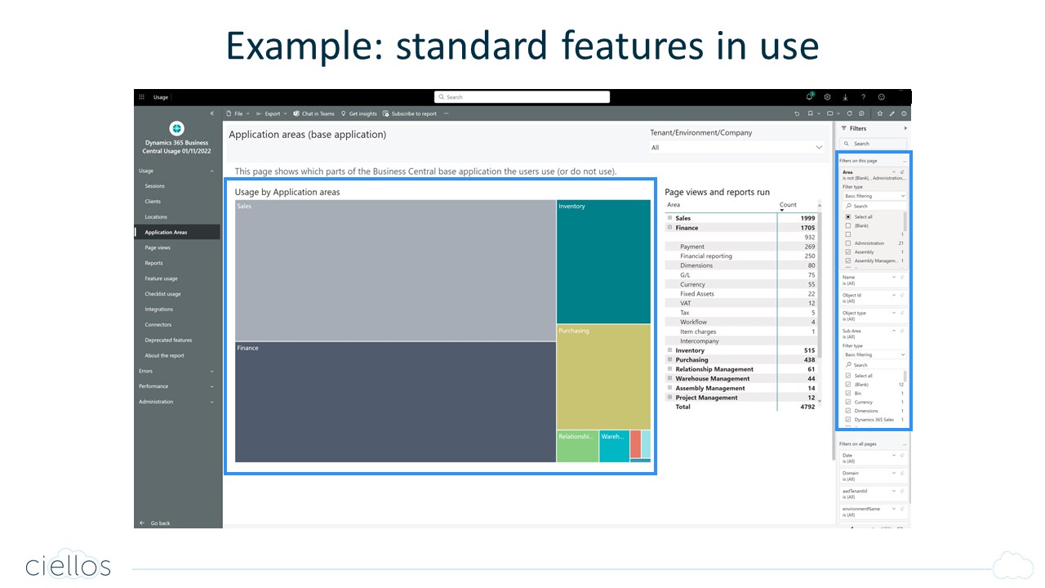The image size is (1045, 588).
Task: Click the edit pencil icon
Action: (892, 114)
